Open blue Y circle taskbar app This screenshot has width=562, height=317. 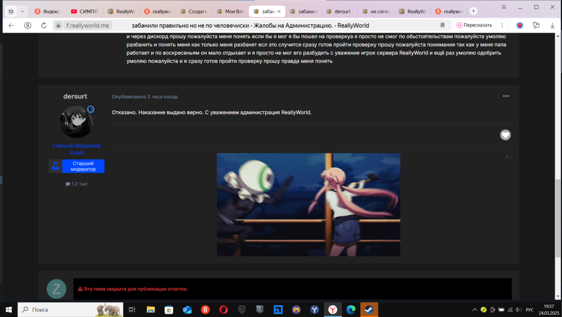pos(314,310)
